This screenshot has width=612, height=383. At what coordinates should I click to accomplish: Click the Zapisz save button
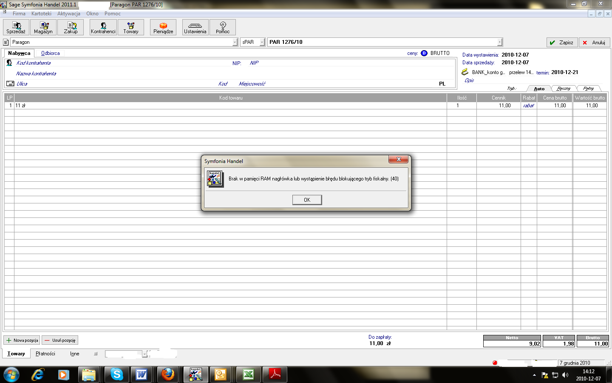pyautogui.click(x=562, y=43)
